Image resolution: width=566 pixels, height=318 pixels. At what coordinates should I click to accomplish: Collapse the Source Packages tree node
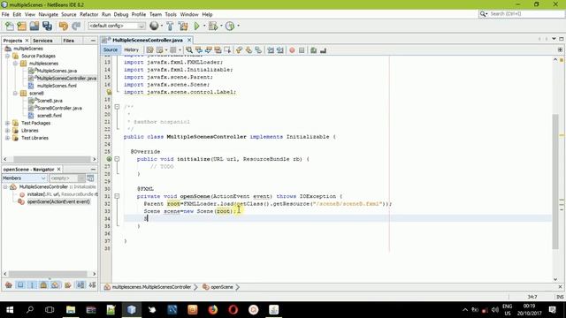tap(7, 56)
